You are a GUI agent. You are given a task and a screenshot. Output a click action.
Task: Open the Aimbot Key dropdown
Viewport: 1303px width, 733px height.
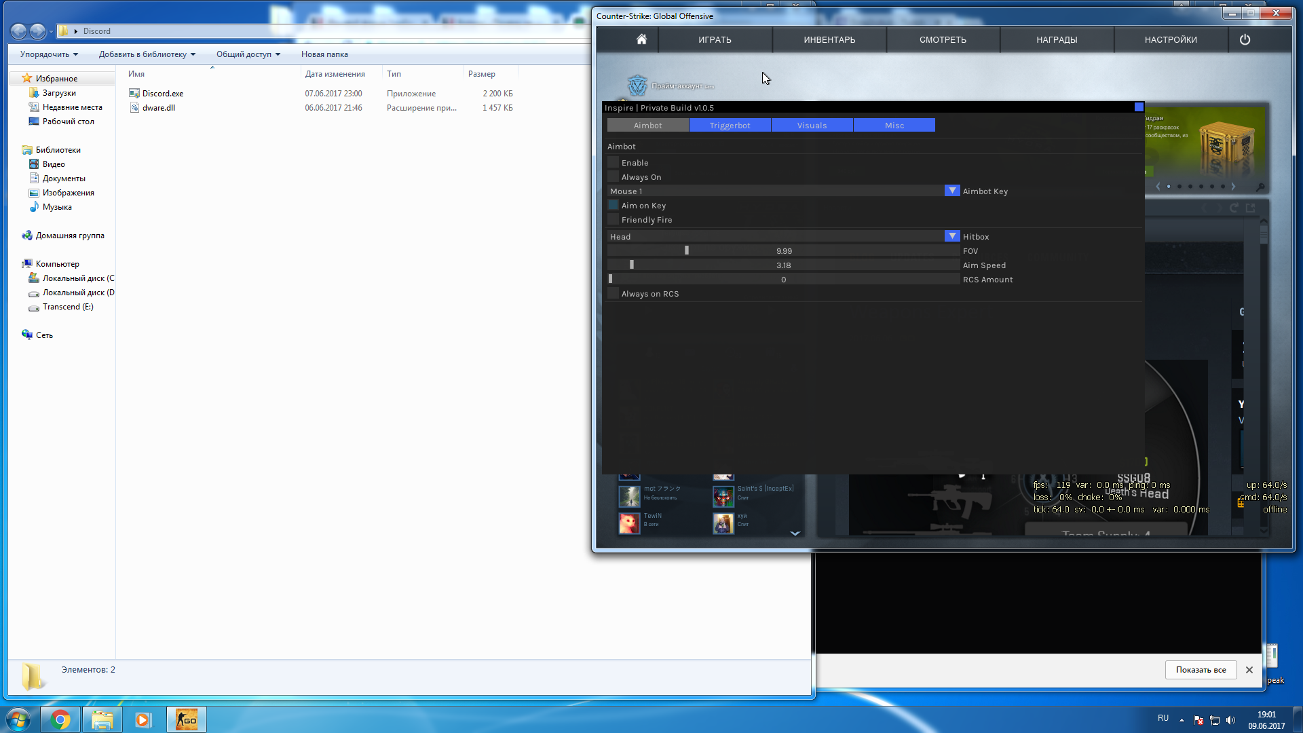coord(951,191)
